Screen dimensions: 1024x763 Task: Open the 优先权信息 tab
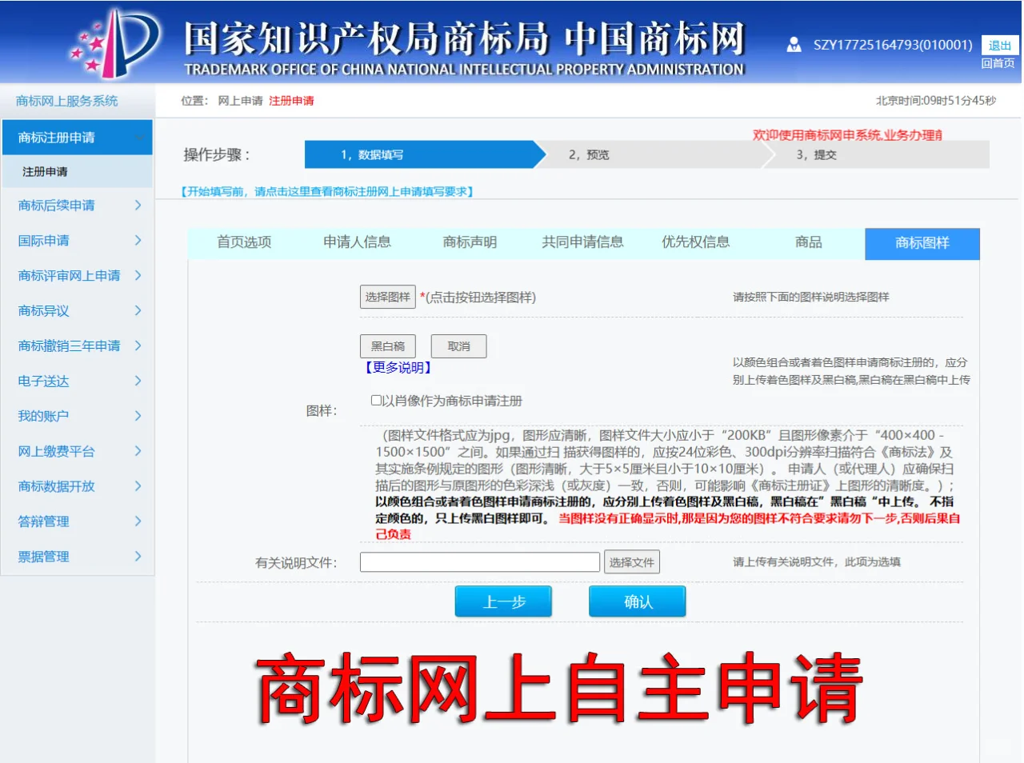(x=695, y=242)
